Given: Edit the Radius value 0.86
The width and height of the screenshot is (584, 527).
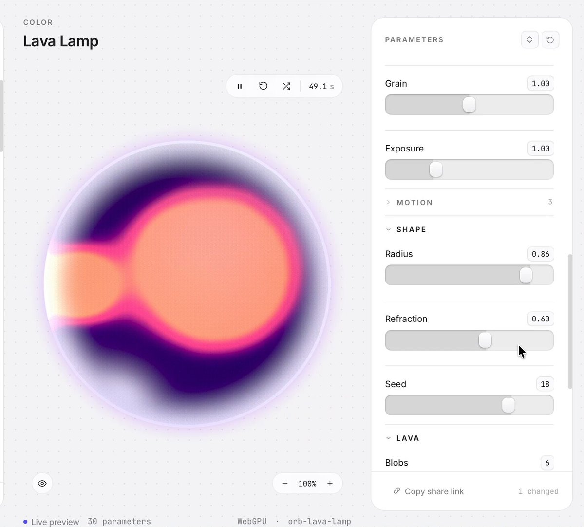Looking at the screenshot, I should (x=541, y=254).
